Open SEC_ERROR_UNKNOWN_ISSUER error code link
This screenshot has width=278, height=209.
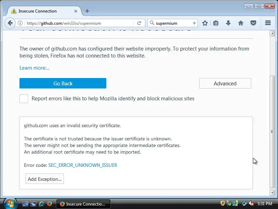pos(83,165)
